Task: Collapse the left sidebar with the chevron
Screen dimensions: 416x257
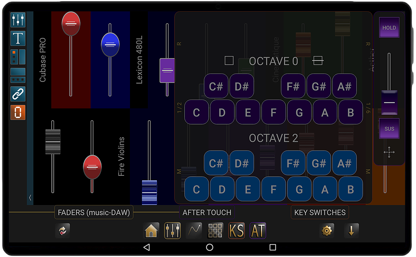Action: pos(30,198)
